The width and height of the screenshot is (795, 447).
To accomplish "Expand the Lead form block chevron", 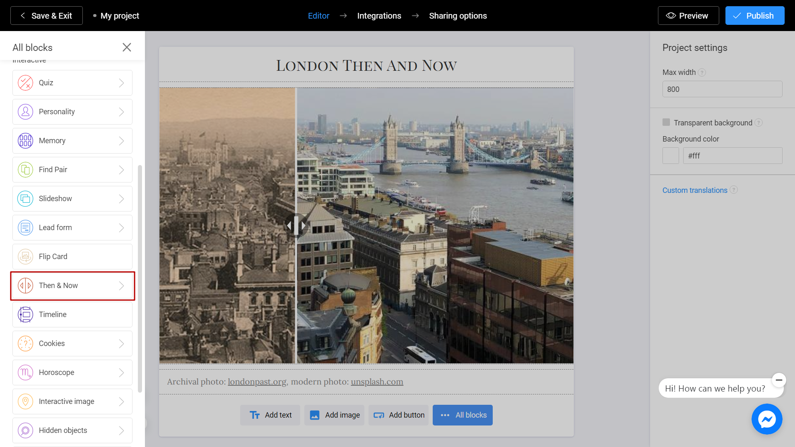I will [x=121, y=228].
